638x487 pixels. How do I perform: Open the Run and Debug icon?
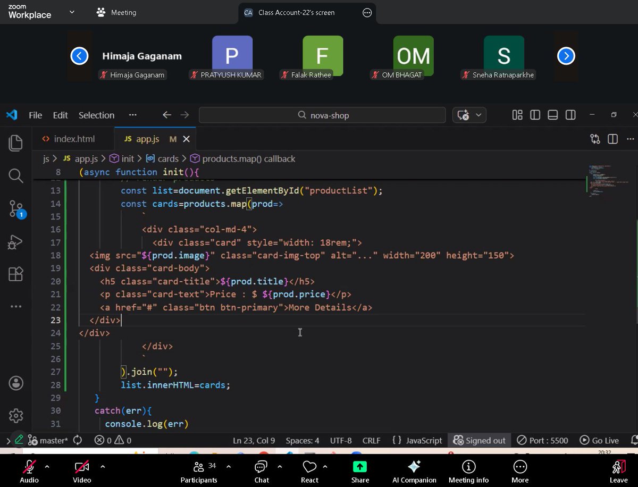tap(16, 241)
